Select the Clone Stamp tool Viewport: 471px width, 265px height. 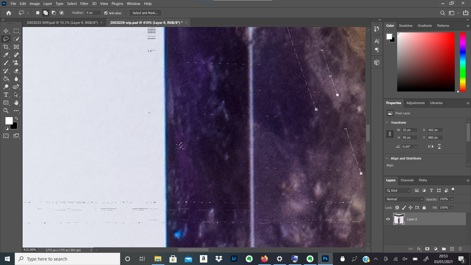click(16, 63)
